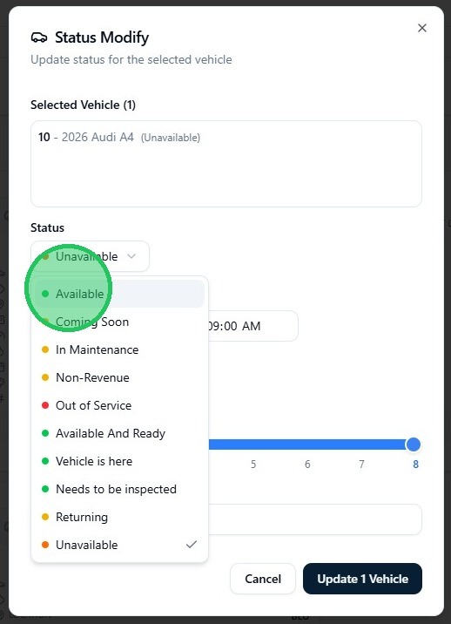Select Needs to be inspected option
The height and width of the screenshot is (624, 451).
click(119, 489)
